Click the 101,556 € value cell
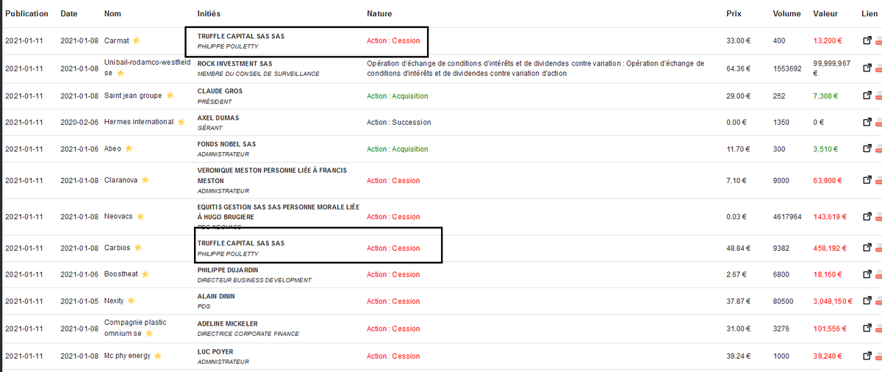 tap(830, 327)
